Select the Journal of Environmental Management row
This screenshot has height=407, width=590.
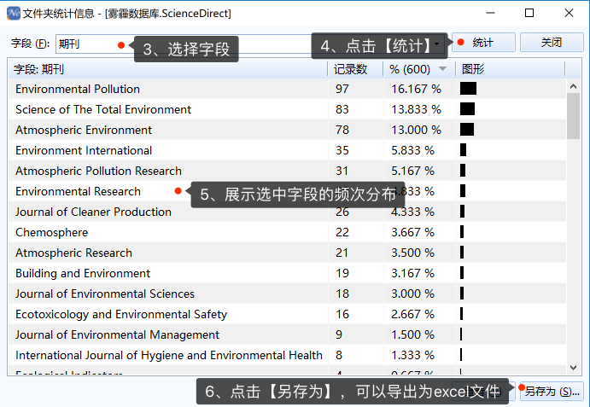288,334
